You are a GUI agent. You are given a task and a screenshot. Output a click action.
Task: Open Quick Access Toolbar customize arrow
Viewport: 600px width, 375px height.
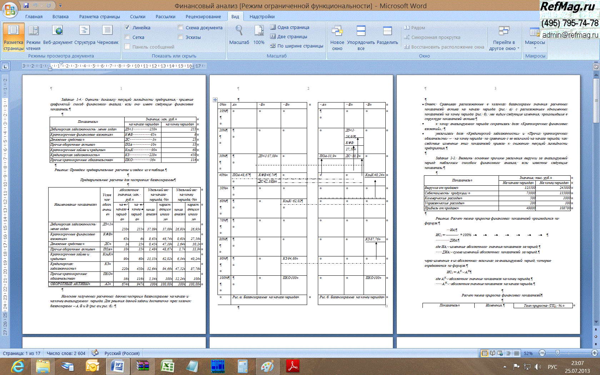tap(60, 6)
